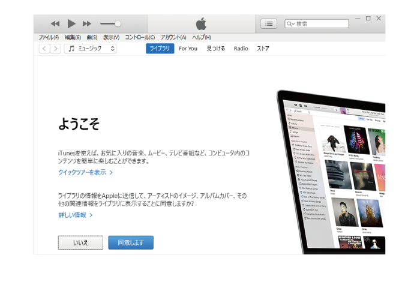This screenshot has width=420, height=300.
Task: Click the ようこそ heading text
Action: coord(79,124)
